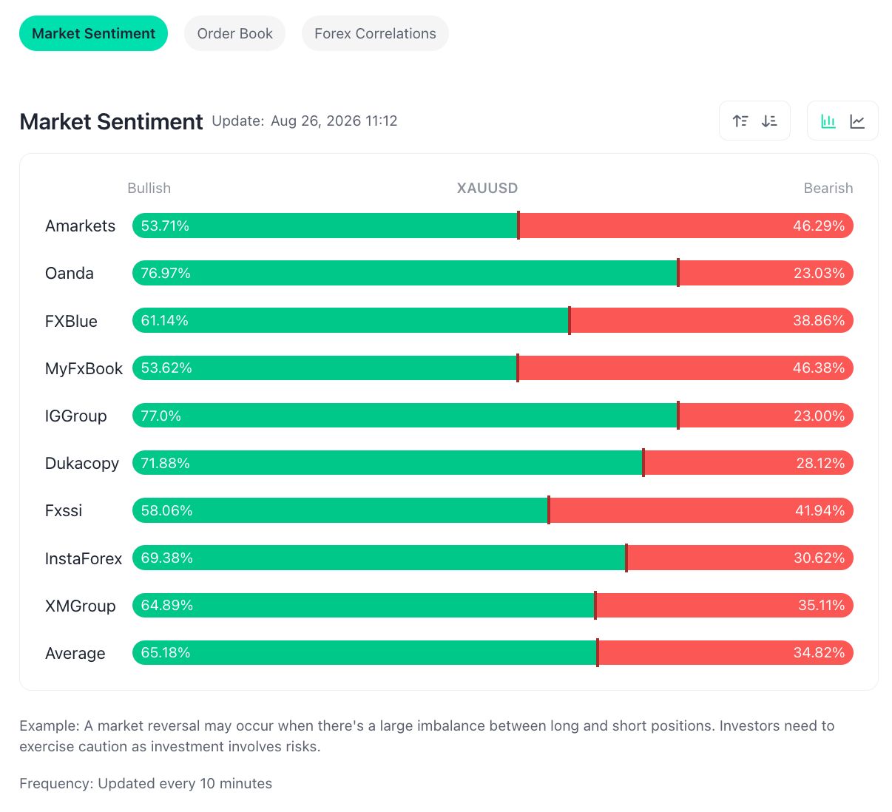Click the XAUUSD symbol label

pyautogui.click(x=487, y=188)
